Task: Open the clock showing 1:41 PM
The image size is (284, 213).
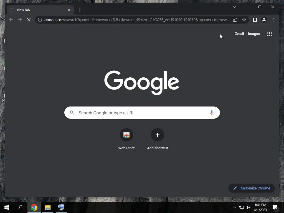Action: [260, 207]
